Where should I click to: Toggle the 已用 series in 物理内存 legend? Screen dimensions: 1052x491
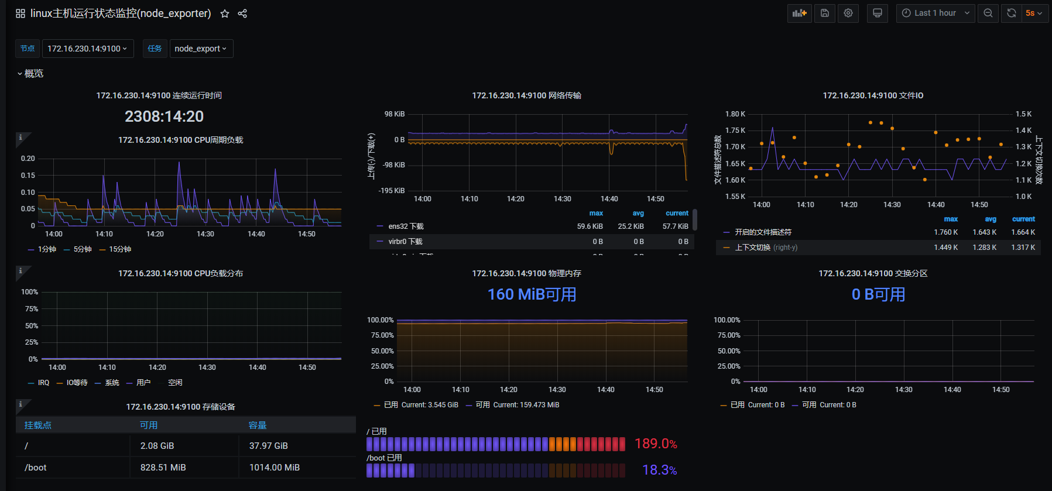pyautogui.click(x=391, y=405)
